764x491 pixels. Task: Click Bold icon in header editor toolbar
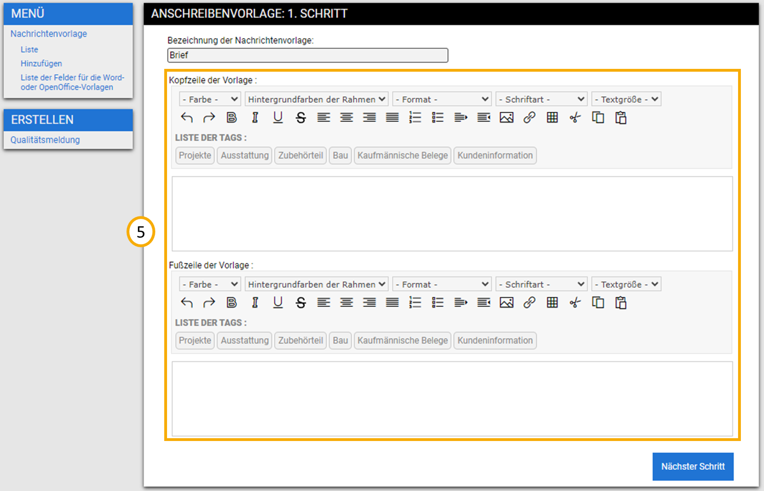coord(231,117)
